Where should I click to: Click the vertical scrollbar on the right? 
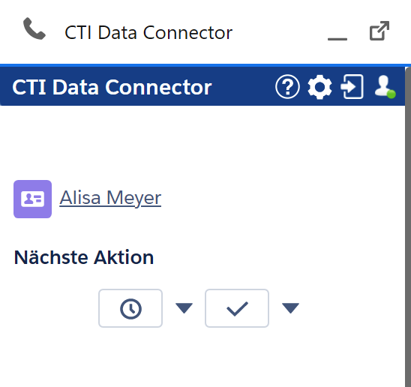click(408, 227)
